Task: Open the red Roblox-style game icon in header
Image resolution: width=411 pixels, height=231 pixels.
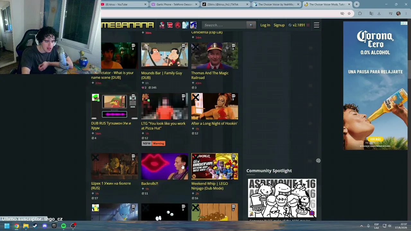Action: 170,25
